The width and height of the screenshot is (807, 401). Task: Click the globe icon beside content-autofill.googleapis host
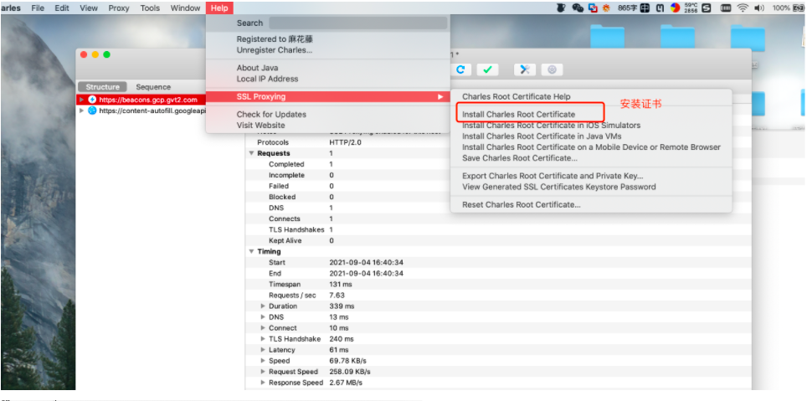click(93, 111)
